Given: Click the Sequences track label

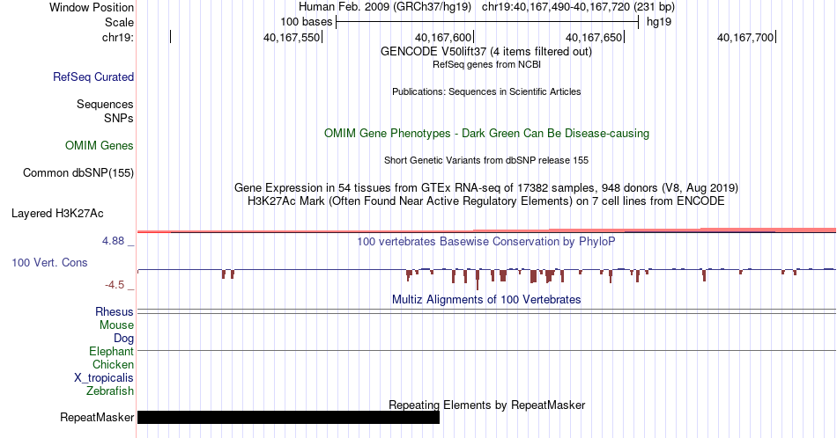Looking at the screenshot, I should 105,104.
